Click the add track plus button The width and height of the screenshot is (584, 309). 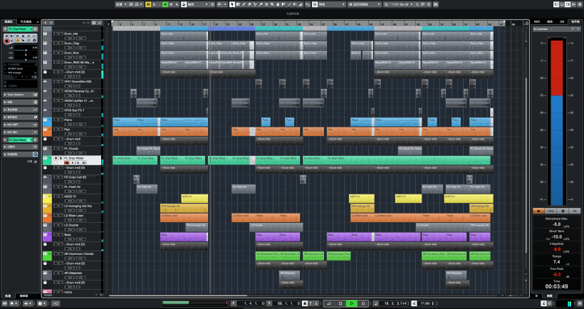tap(46, 23)
